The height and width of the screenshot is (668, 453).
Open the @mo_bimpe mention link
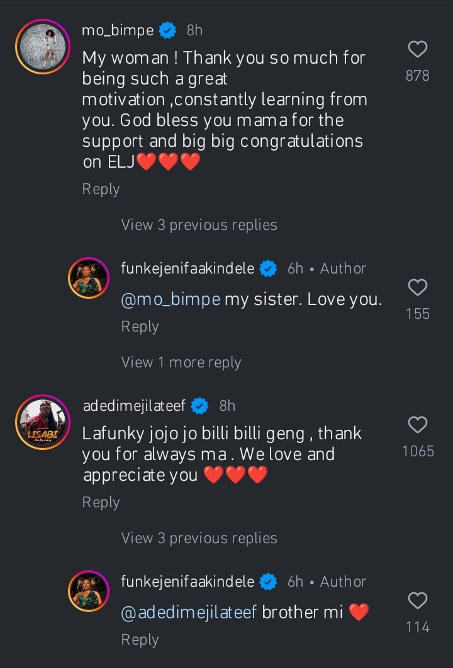point(170,300)
